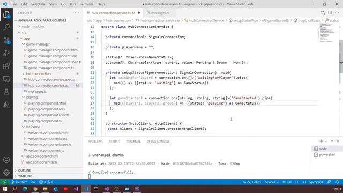Viewport: 343px width, 193px height.
Task: Open the Testing flask view
Action: [x=6, y=92]
